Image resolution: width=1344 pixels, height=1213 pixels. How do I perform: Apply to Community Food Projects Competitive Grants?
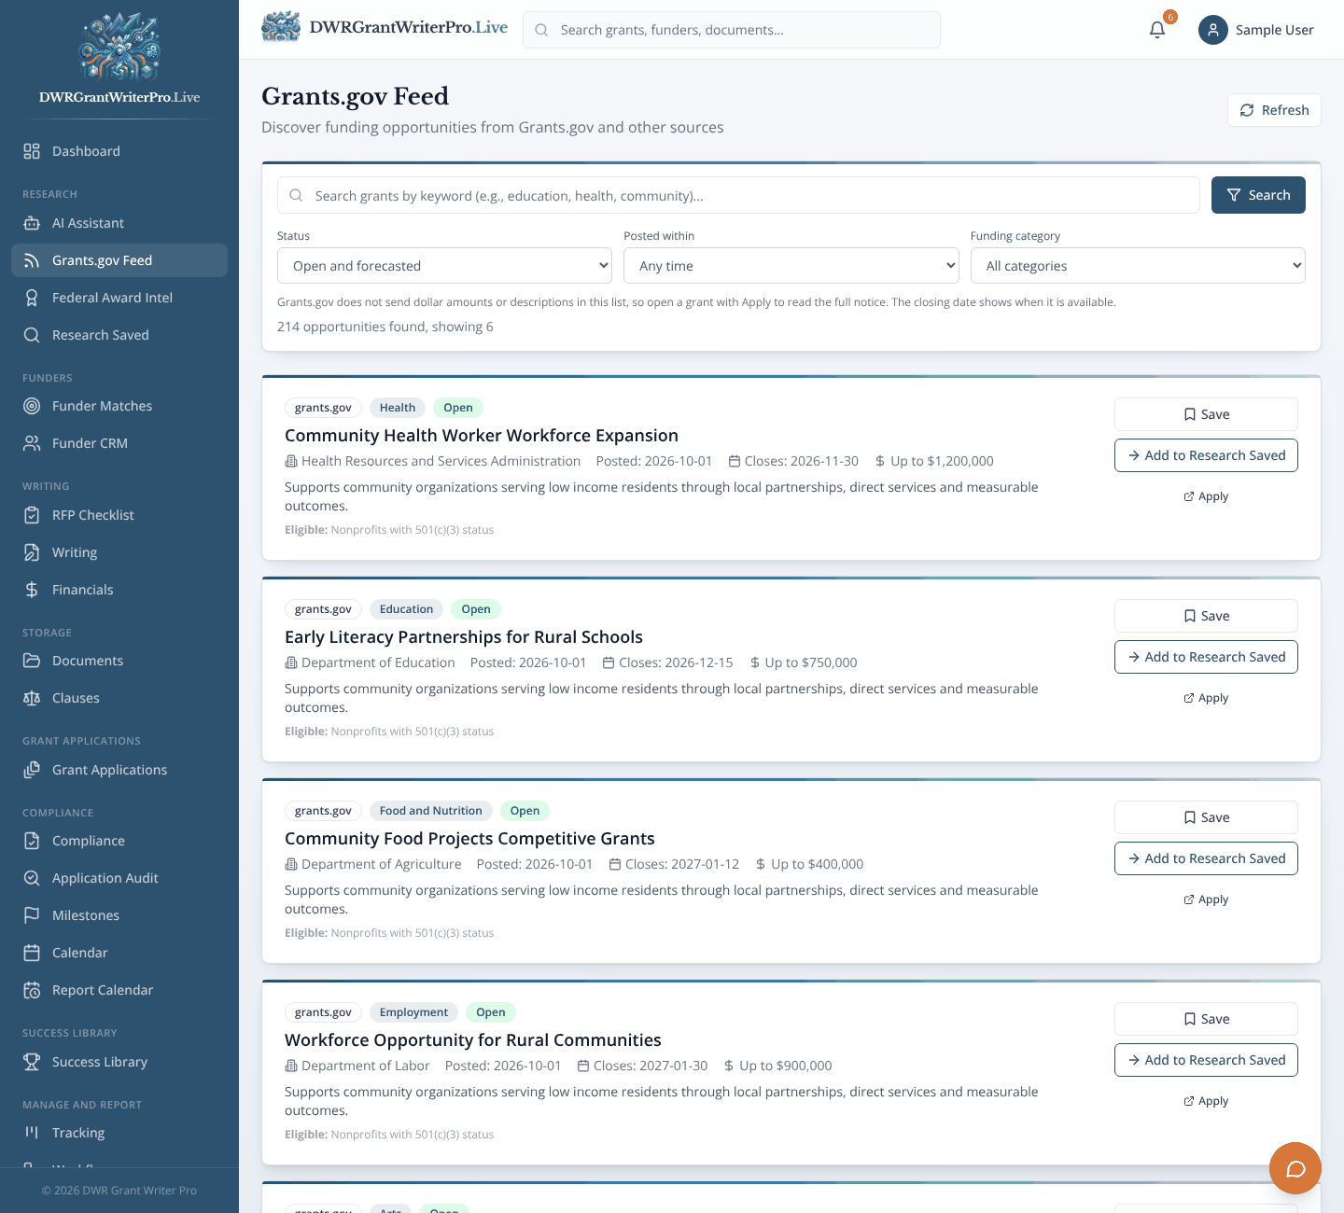1206,899
